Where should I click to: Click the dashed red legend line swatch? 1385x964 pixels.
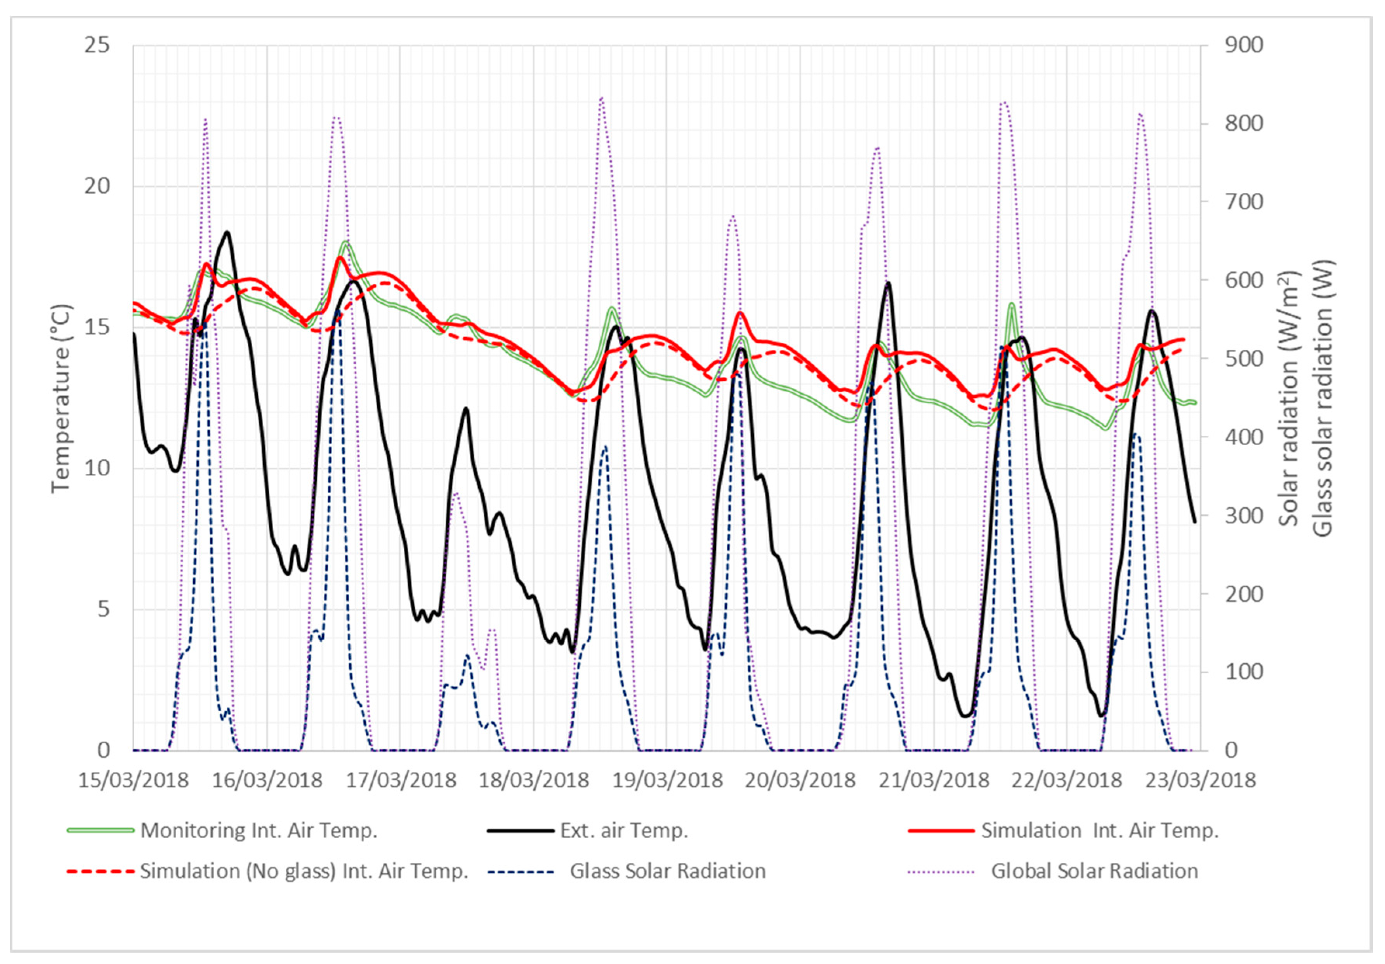100,872
